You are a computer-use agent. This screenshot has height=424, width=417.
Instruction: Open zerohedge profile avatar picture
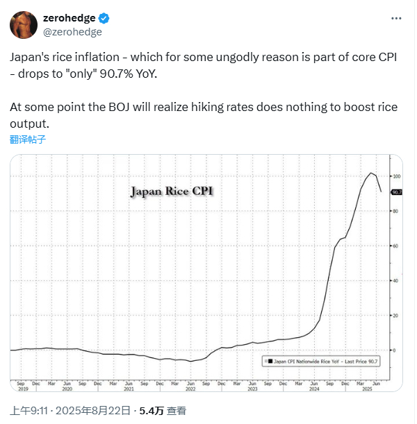click(24, 25)
